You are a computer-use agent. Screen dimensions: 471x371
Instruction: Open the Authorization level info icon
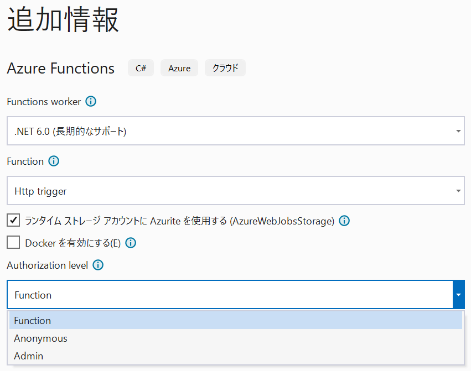pos(97,265)
